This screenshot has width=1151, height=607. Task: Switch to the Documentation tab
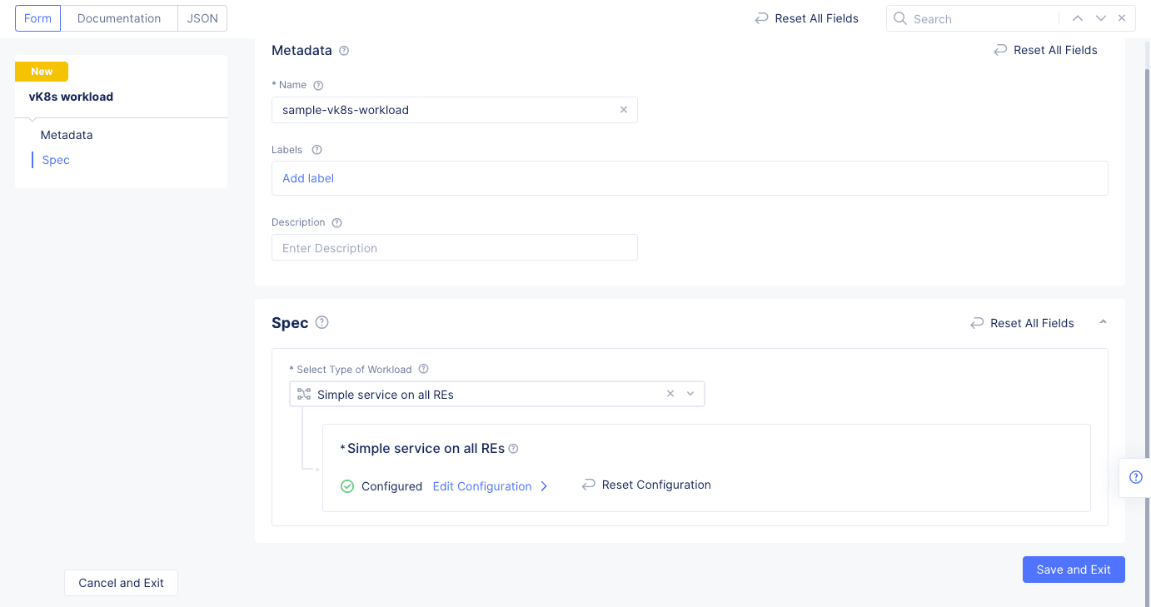(x=119, y=18)
